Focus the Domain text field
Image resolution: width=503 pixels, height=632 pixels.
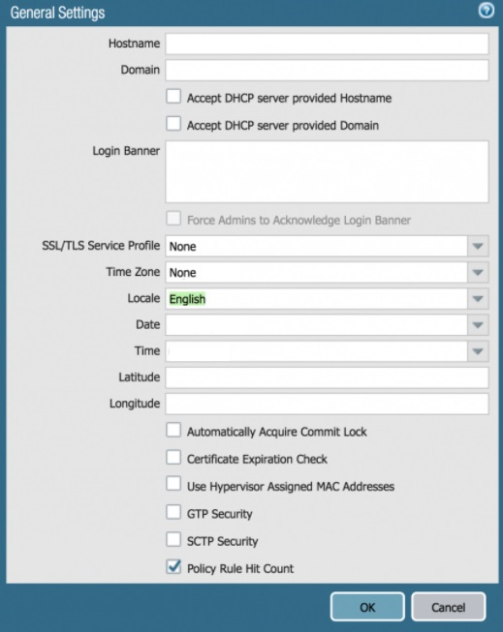pyautogui.click(x=327, y=70)
